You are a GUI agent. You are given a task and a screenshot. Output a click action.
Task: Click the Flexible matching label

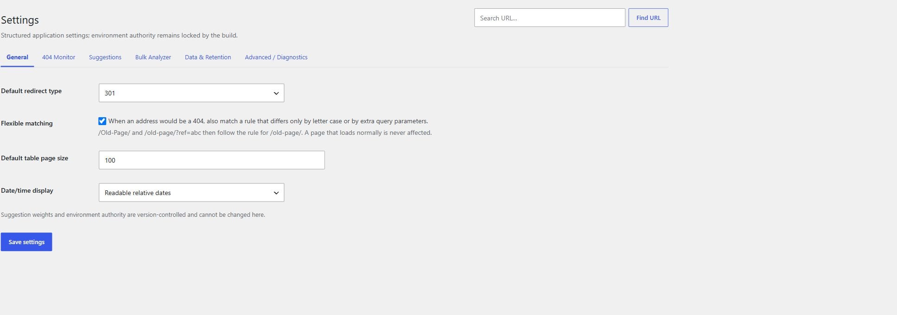click(27, 123)
